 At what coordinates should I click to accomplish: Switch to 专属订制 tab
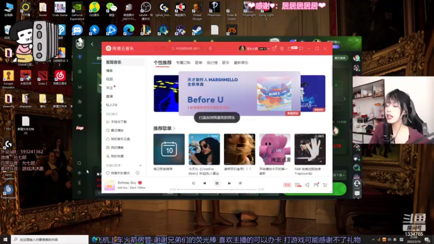click(183, 63)
